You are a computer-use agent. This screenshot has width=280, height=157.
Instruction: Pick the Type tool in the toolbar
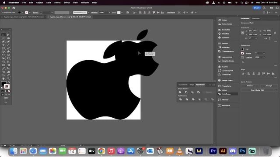click(3, 45)
